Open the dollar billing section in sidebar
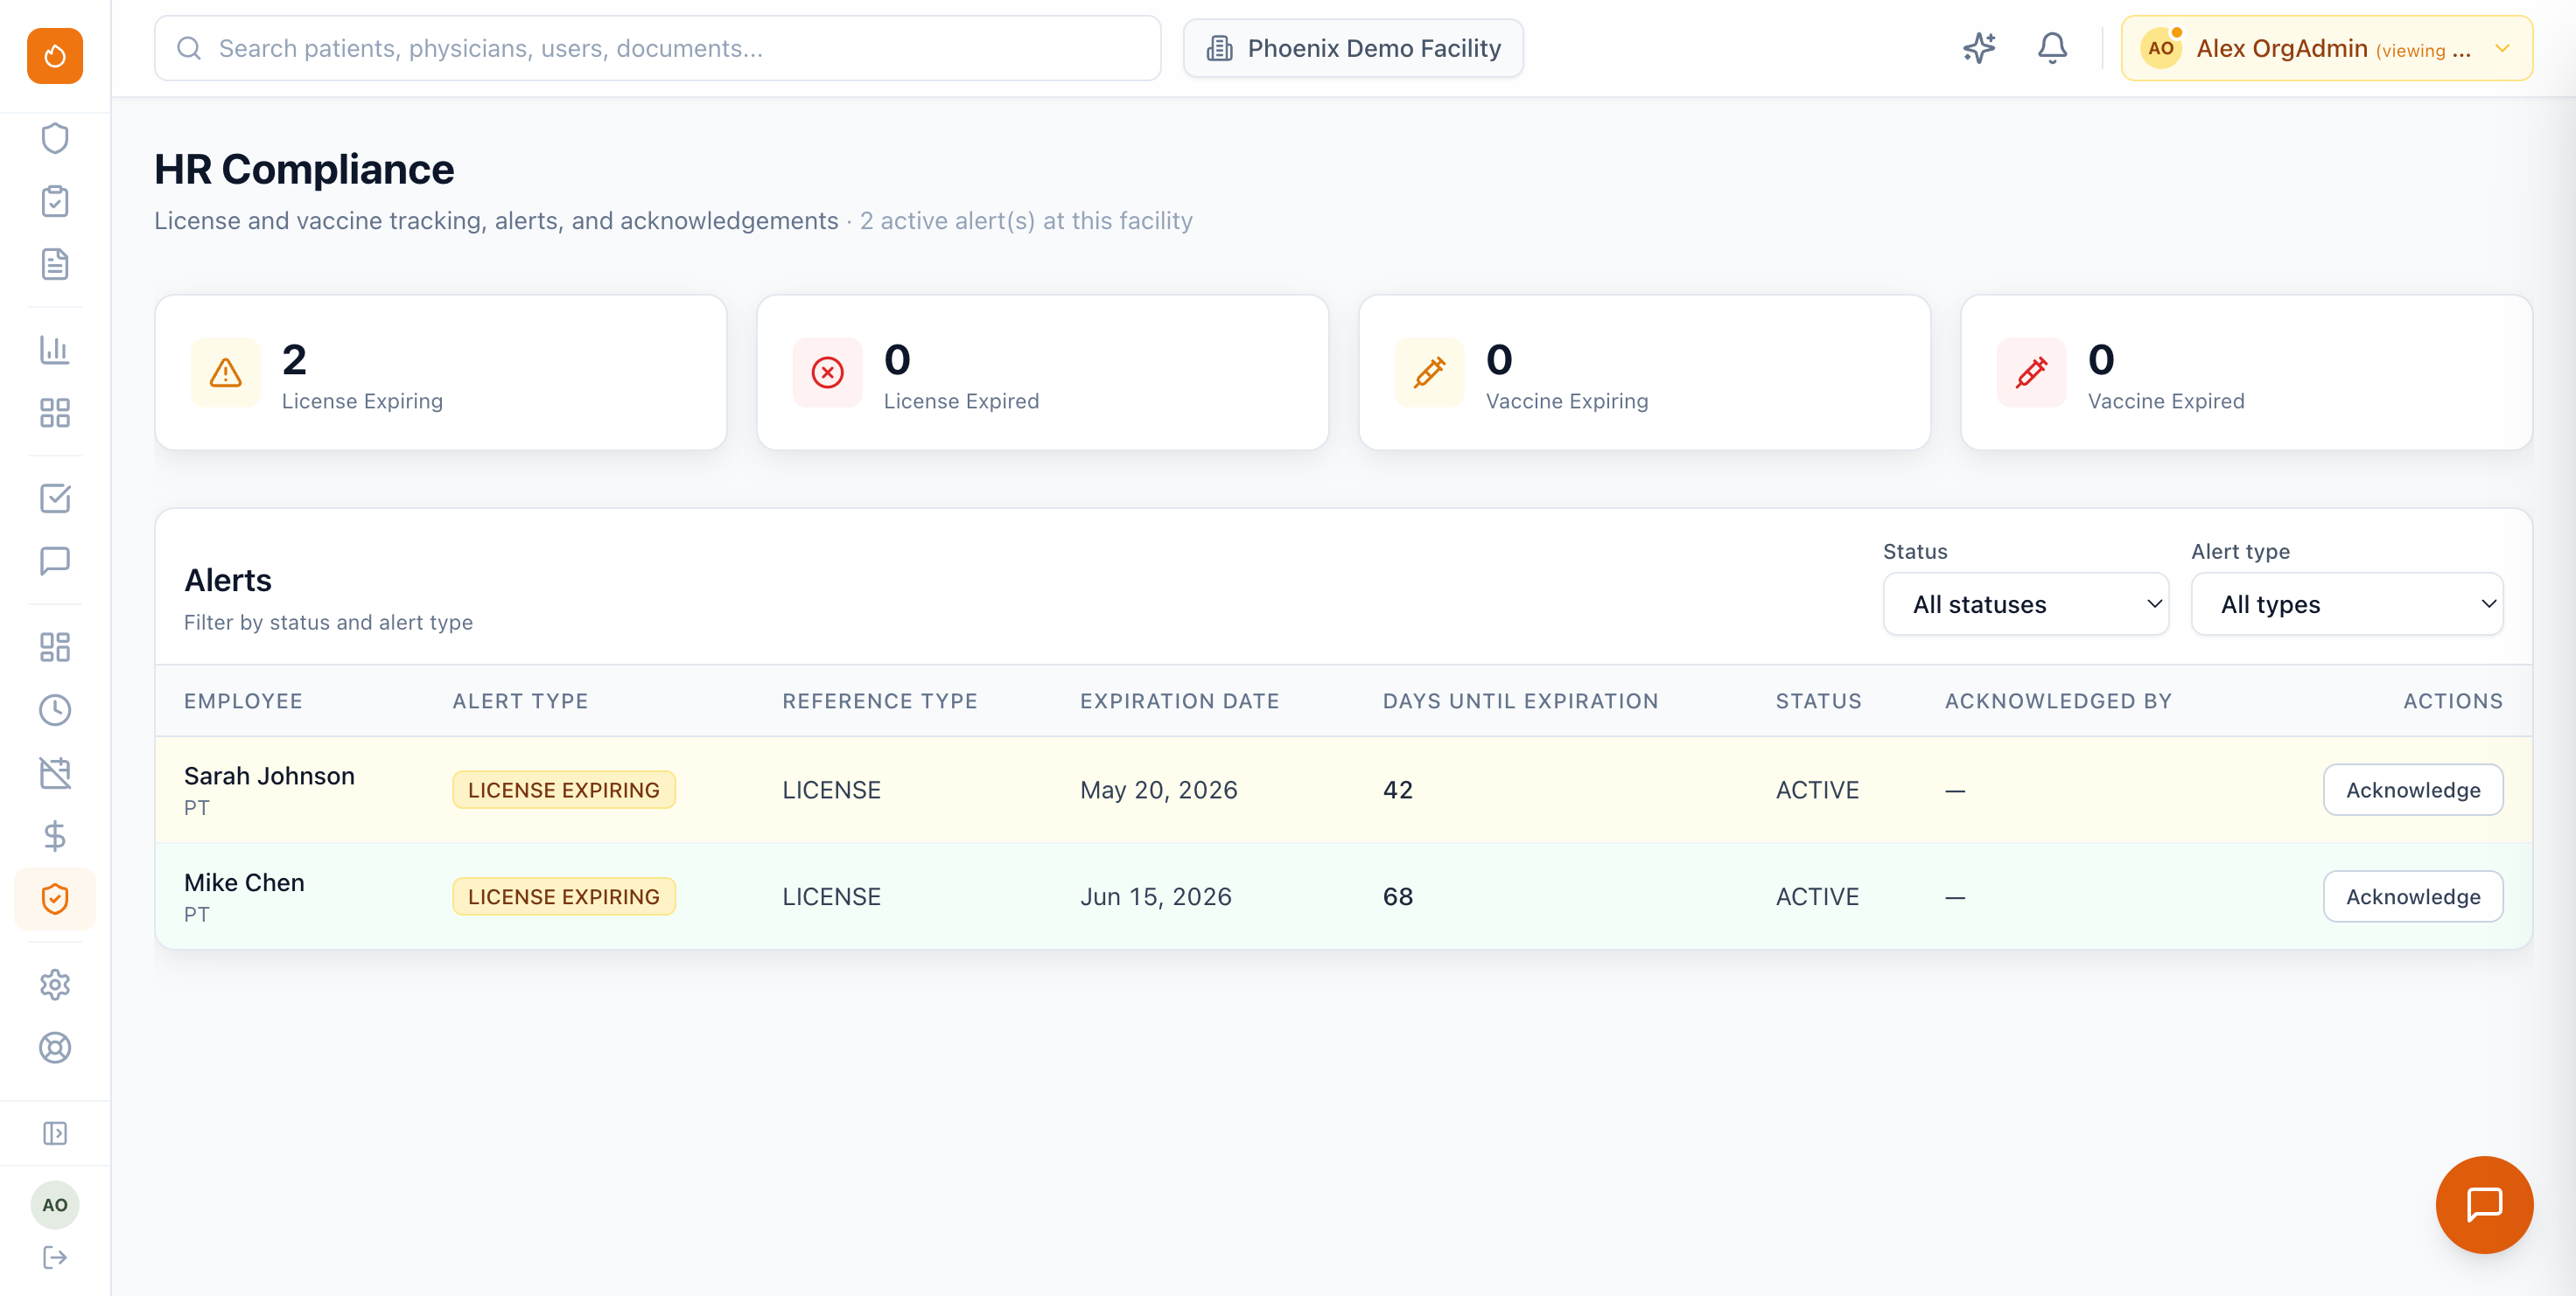Image resolution: width=2576 pixels, height=1296 pixels. 55,836
